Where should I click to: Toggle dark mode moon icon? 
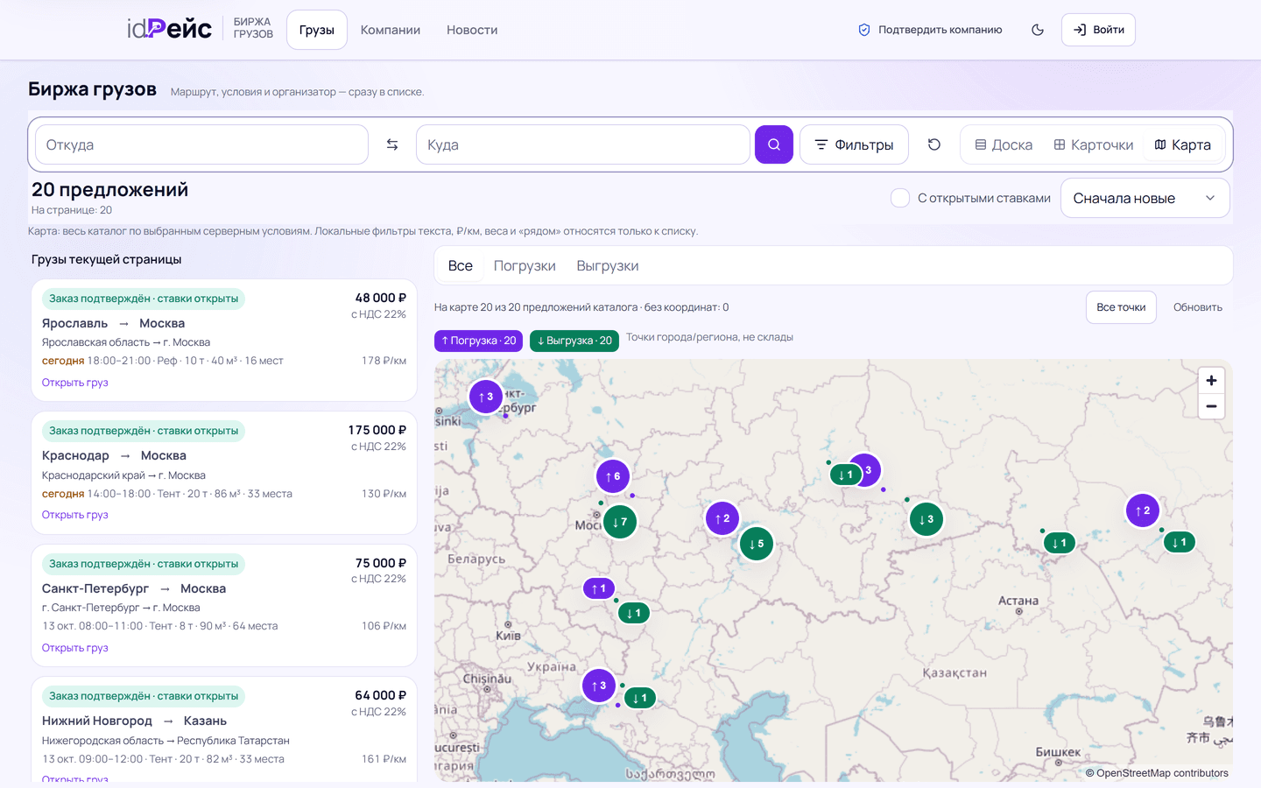tap(1038, 30)
